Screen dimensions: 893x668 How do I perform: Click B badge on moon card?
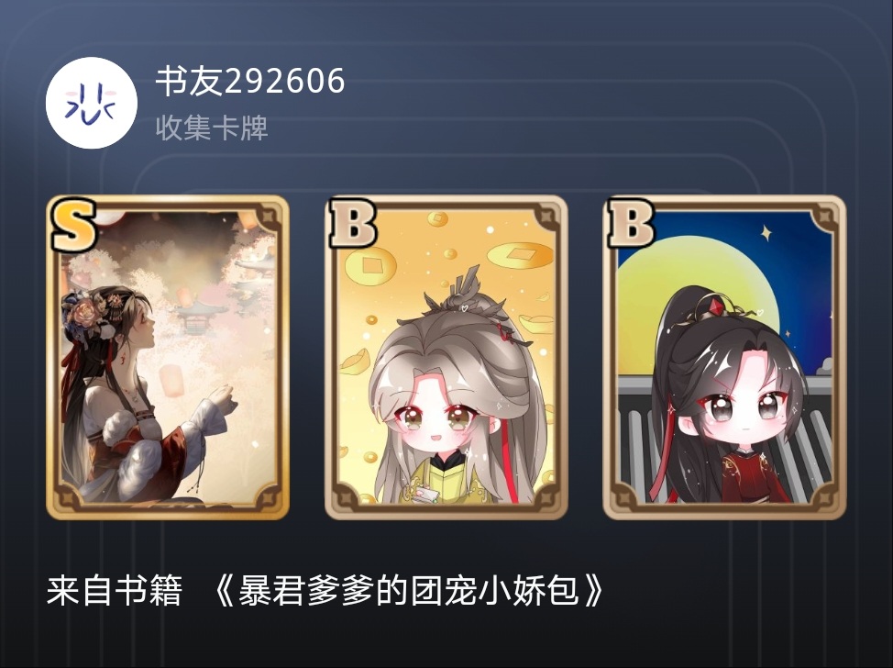coord(631,224)
